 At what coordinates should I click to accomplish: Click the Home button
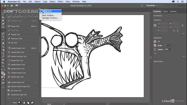12,5
